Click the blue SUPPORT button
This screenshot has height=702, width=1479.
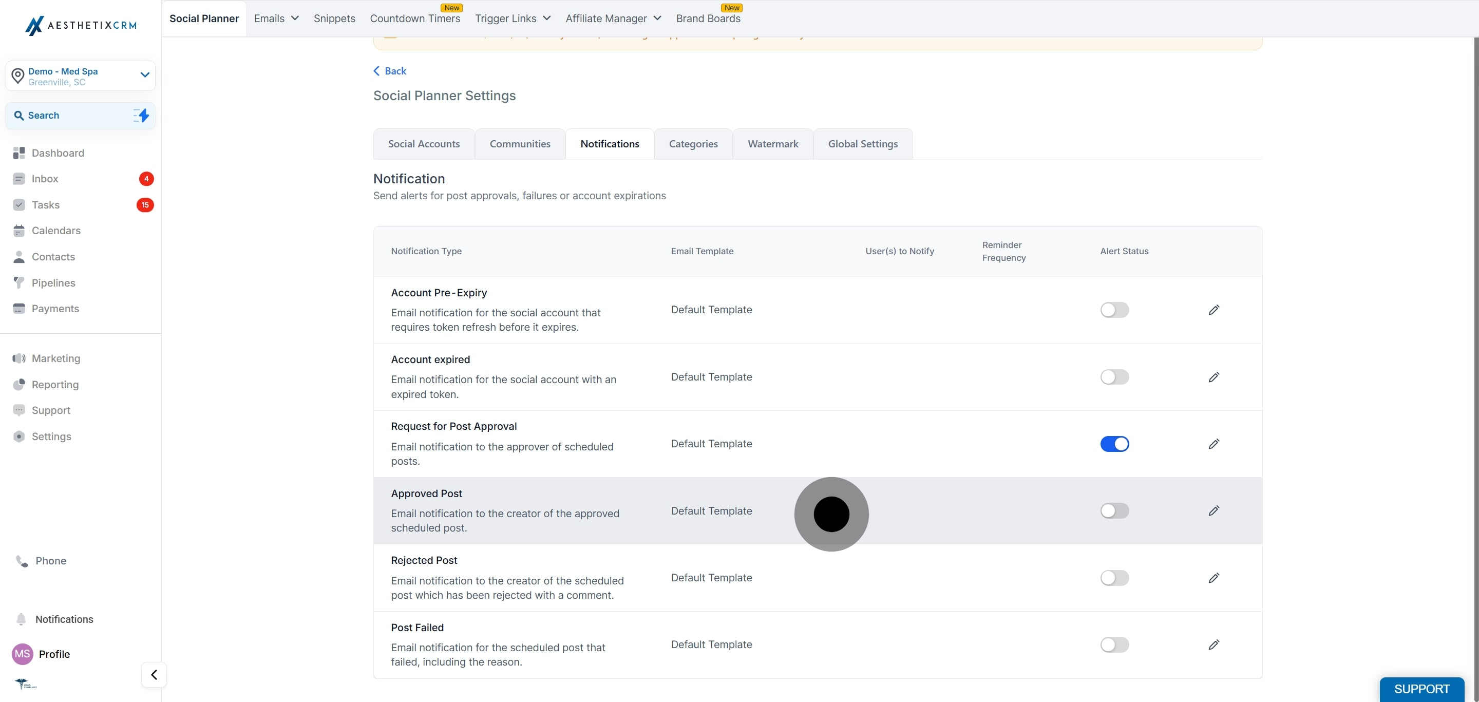click(1421, 689)
